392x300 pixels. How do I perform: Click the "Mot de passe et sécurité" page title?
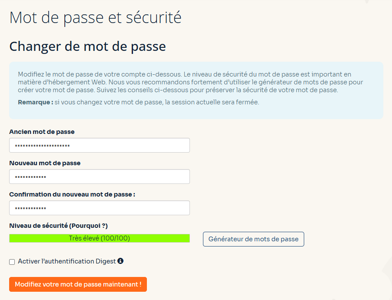(95, 18)
